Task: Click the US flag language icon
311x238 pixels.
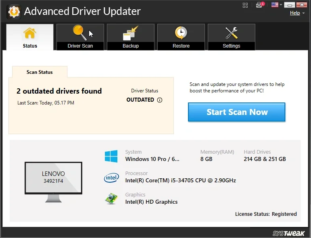Action: click(275, 4)
